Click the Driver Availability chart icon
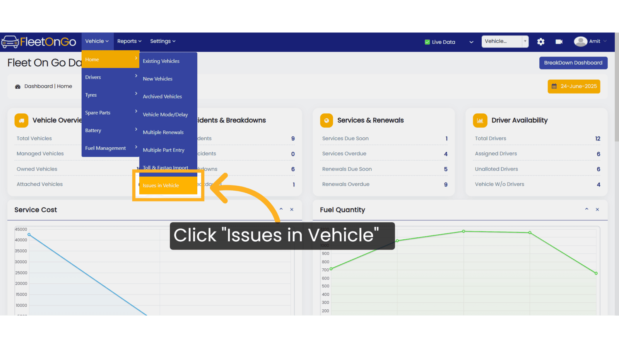 [480, 121]
